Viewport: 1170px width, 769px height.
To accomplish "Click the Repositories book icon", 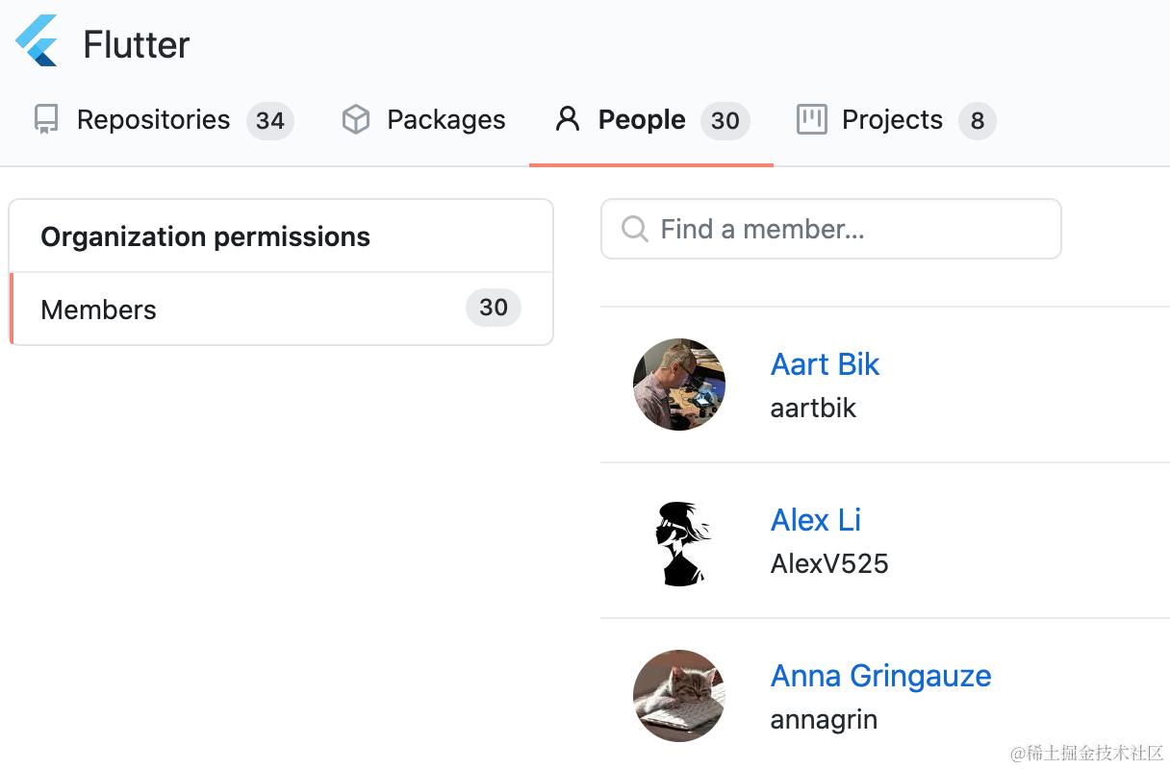I will (45, 119).
